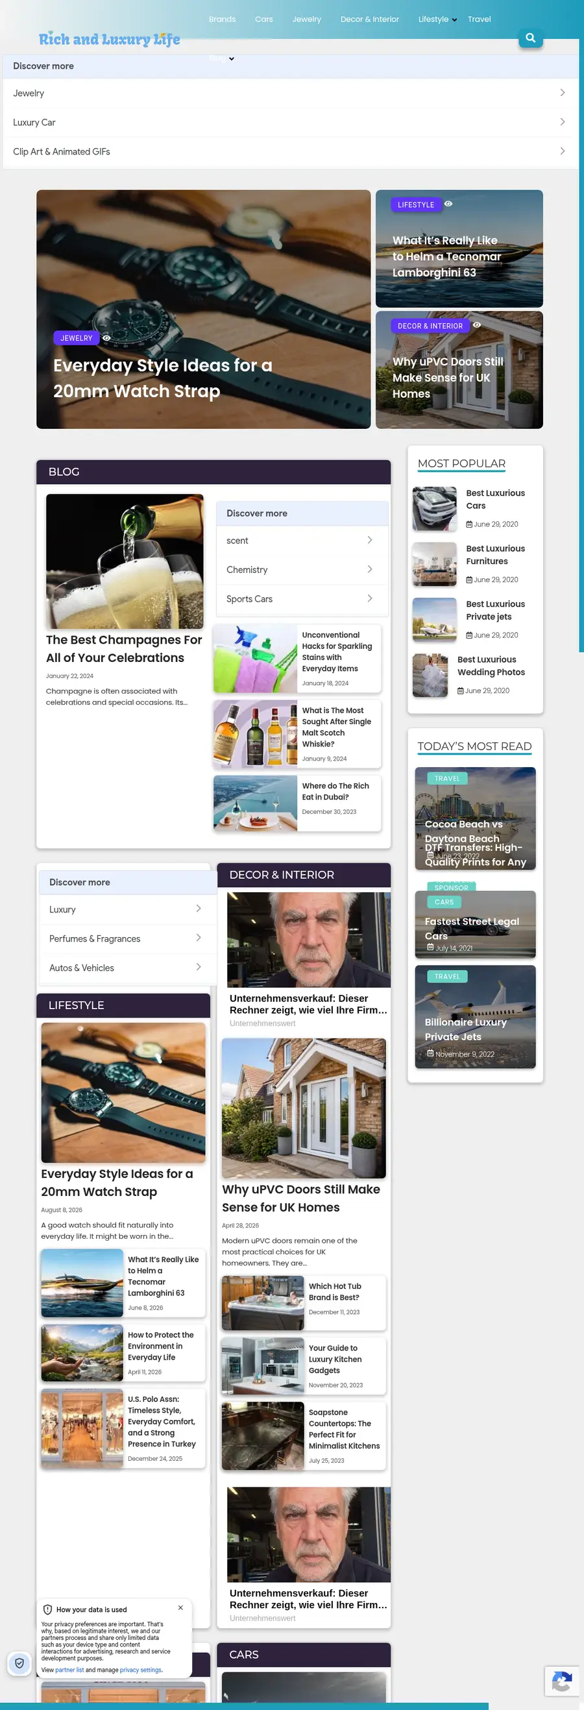The height and width of the screenshot is (1710, 584).
Task: Close the 'How your data is used' popup
Action: 180,1607
